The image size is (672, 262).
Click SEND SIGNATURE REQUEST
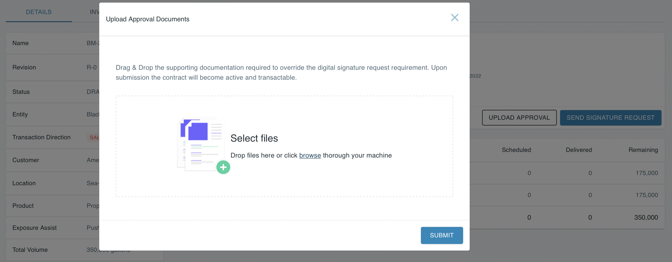tap(611, 118)
